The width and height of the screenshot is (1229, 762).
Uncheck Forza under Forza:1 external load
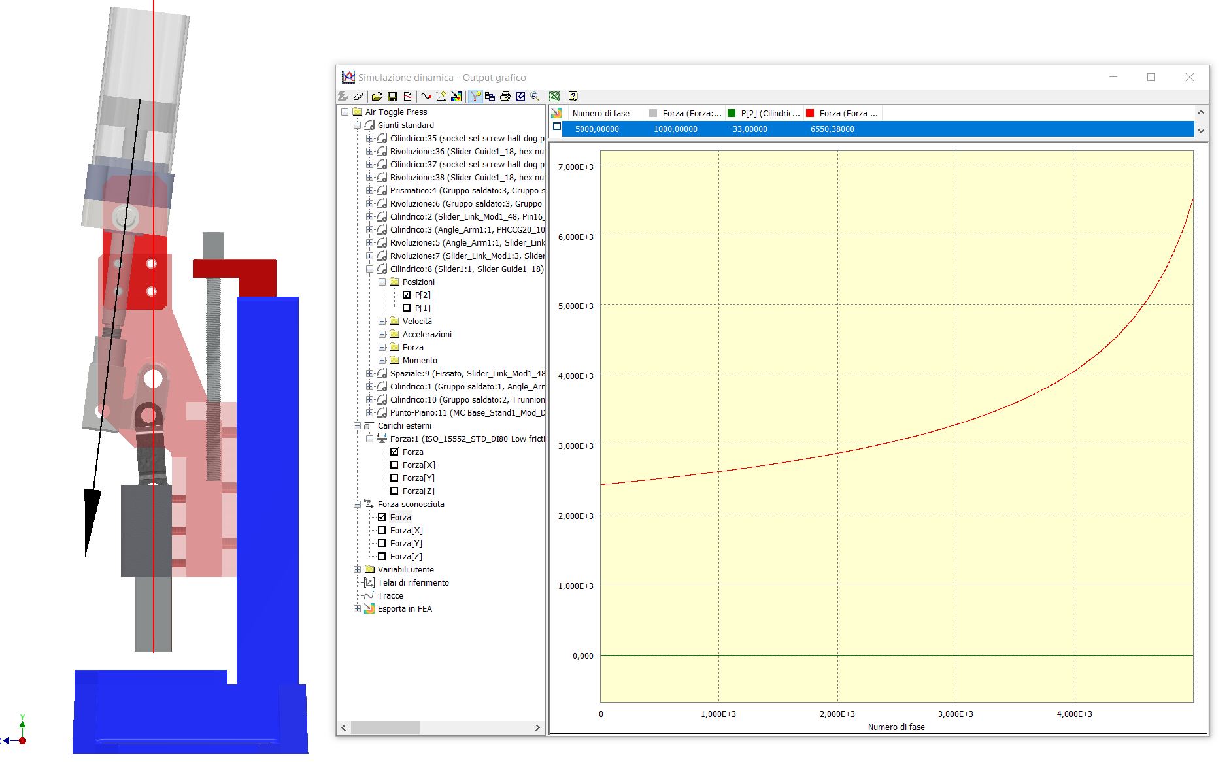[x=394, y=452]
